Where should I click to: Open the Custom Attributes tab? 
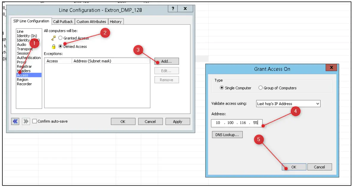click(91, 22)
